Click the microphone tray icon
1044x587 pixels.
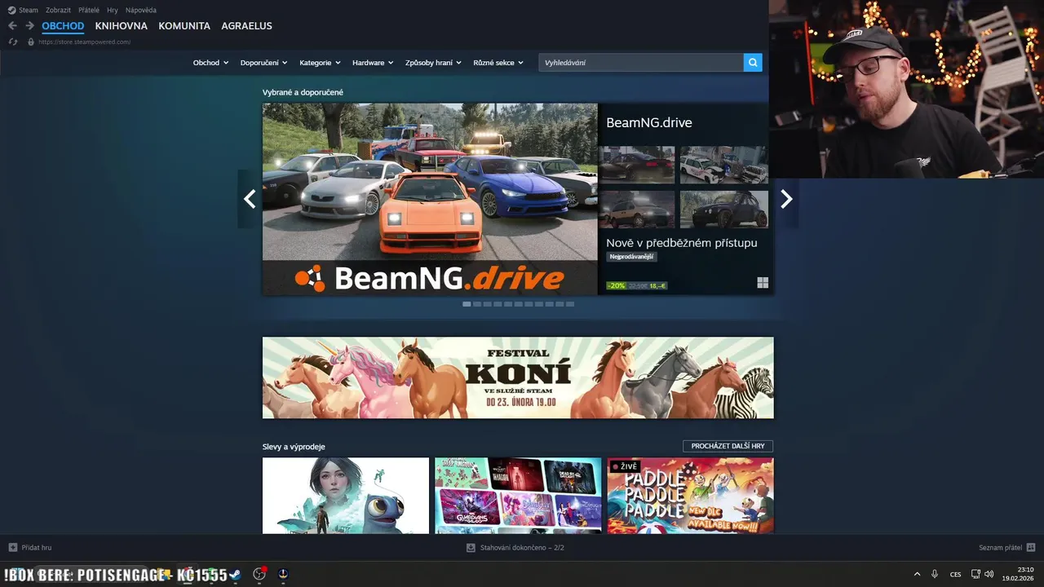[935, 574]
